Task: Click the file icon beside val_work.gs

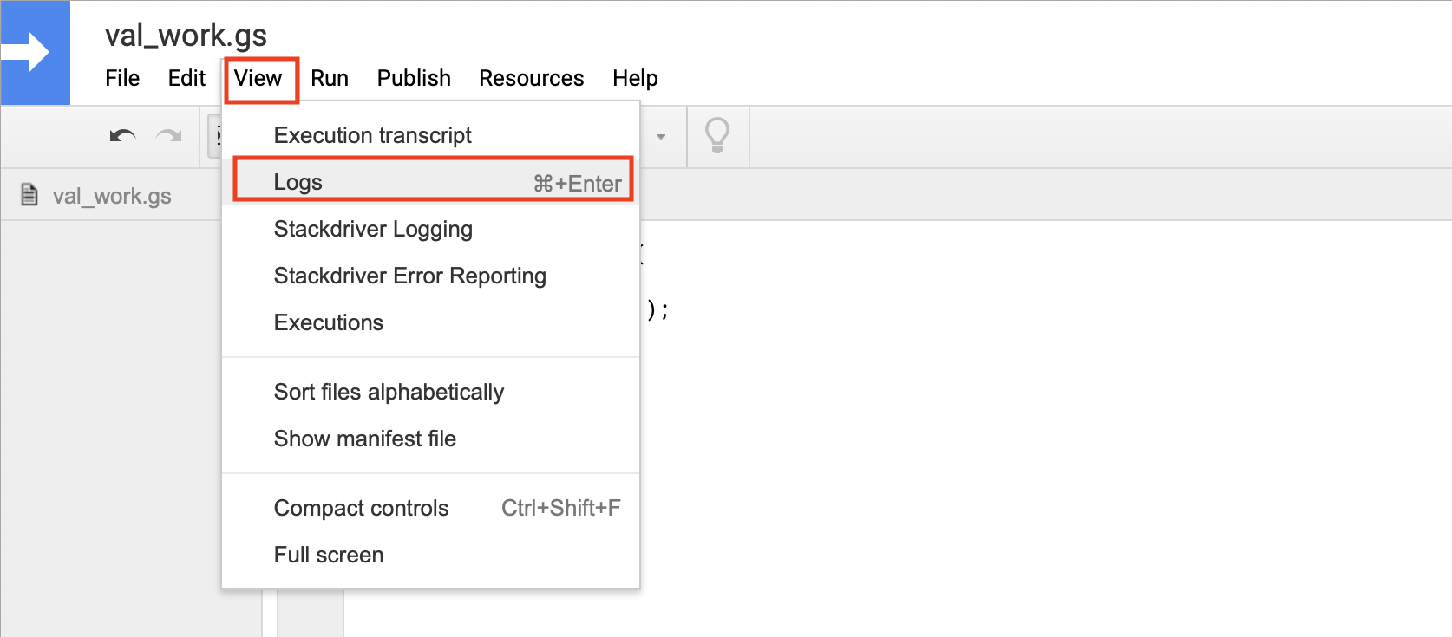Action: (29, 195)
